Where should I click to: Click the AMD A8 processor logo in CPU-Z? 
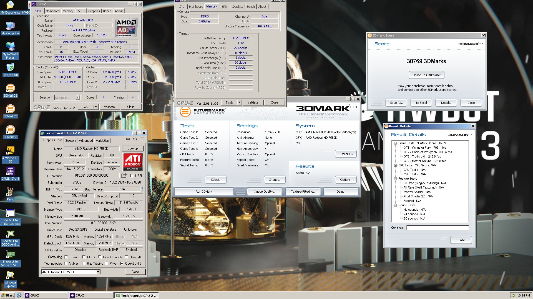click(x=126, y=28)
